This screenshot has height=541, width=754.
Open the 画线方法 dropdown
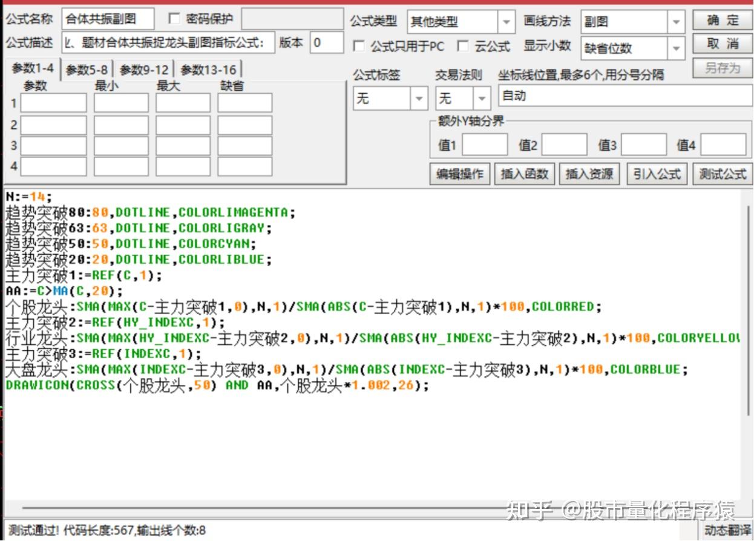click(x=677, y=22)
